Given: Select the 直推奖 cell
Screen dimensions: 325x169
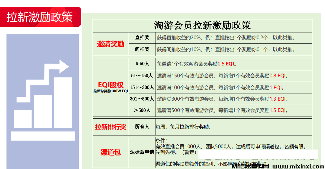Looking at the screenshot, I should 142,38.
